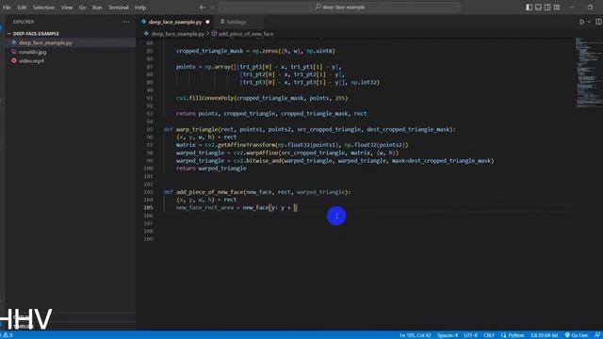Click the video icon beside video.mp4
603x339 pixels.
click(14, 60)
